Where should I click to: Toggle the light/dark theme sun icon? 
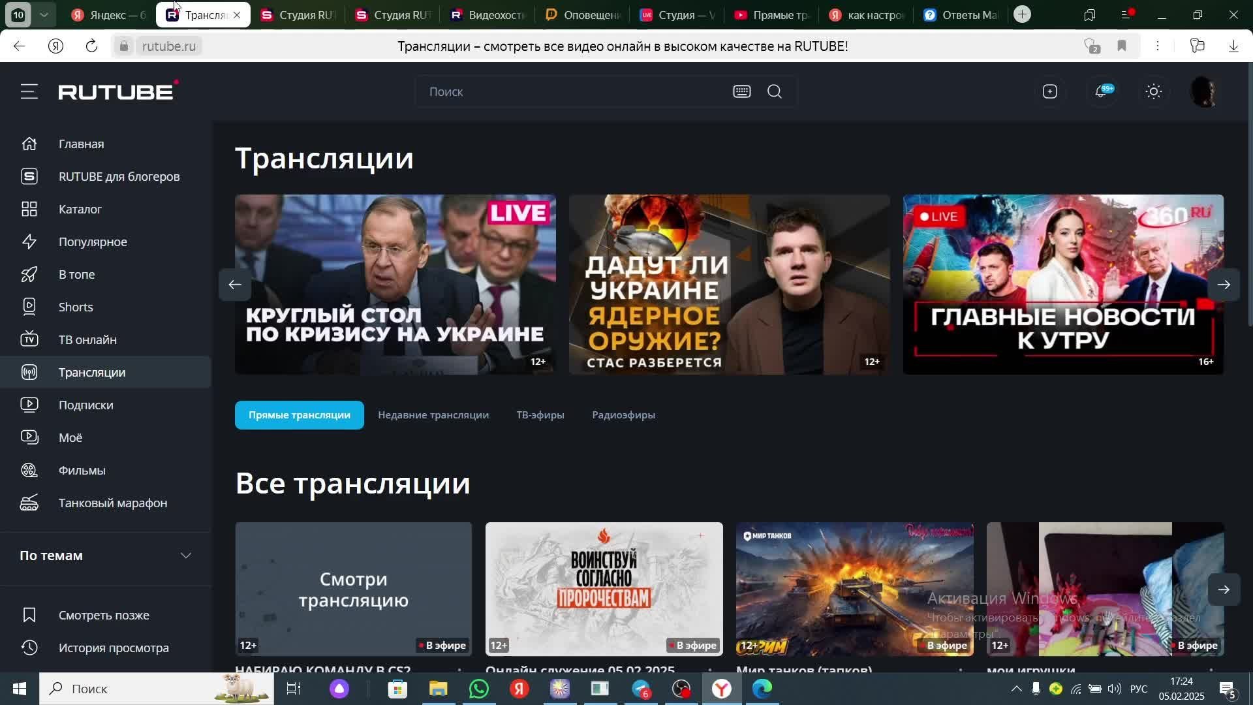(1153, 91)
